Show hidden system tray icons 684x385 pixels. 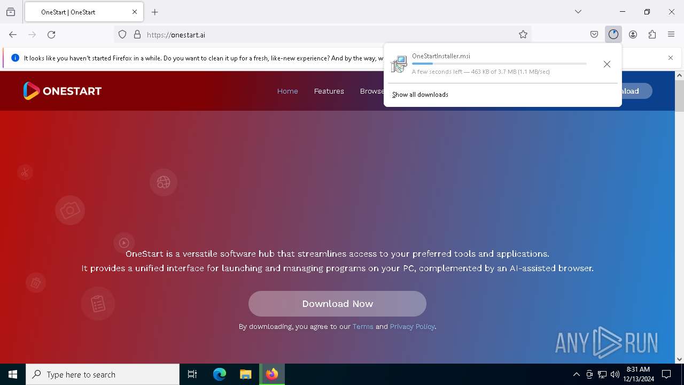[x=576, y=374]
